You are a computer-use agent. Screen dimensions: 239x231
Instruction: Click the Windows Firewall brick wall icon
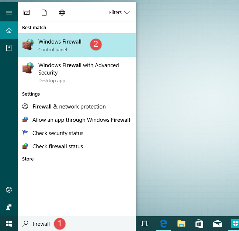28,44
